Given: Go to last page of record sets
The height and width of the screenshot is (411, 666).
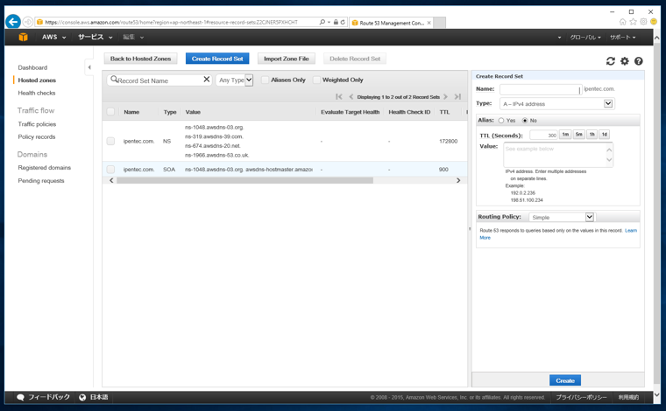Looking at the screenshot, I should click(457, 96).
